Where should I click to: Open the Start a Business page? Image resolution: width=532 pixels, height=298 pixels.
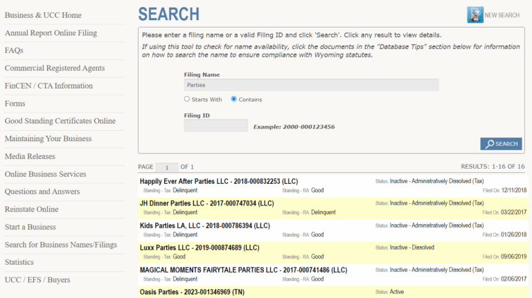coord(30,227)
